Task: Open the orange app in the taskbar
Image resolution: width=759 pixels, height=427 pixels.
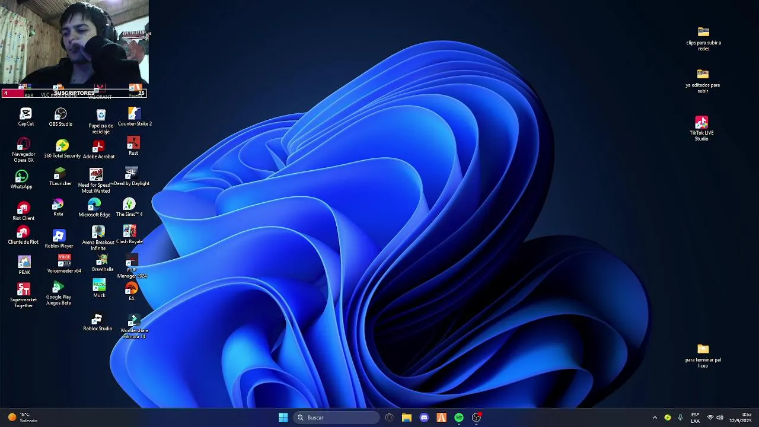Action: (441, 418)
